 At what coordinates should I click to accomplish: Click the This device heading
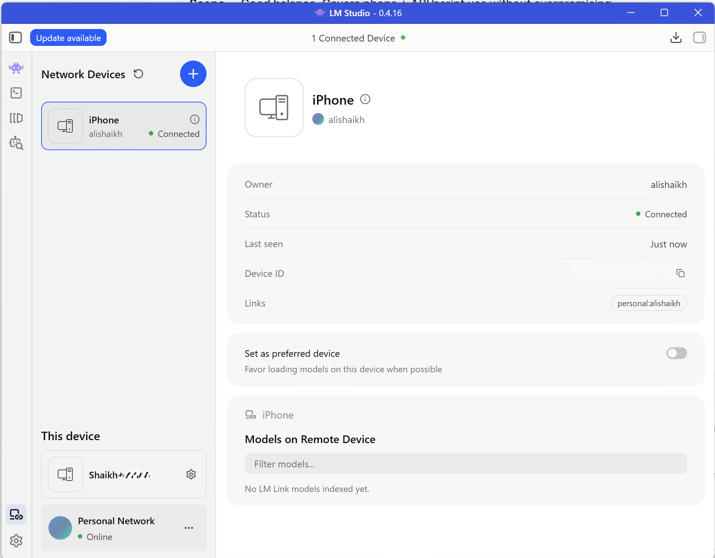tap(71, 436)
